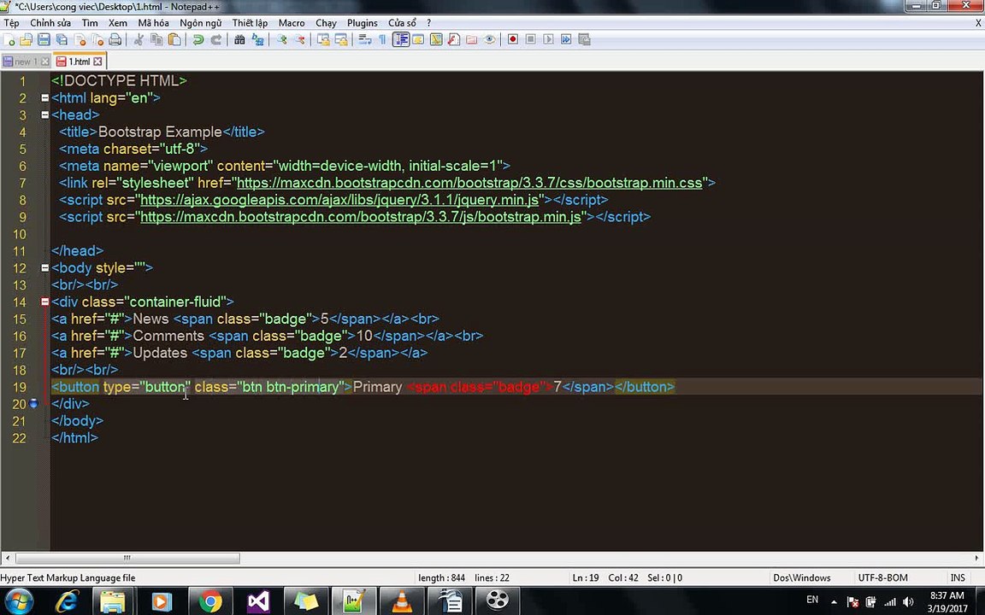This screenshot has height=615, width=985.
Task: Click the horizontal scrollbar right arrow
Action: [x=977, y=558]
